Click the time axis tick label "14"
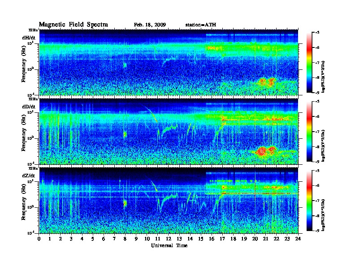 [190, 239]
